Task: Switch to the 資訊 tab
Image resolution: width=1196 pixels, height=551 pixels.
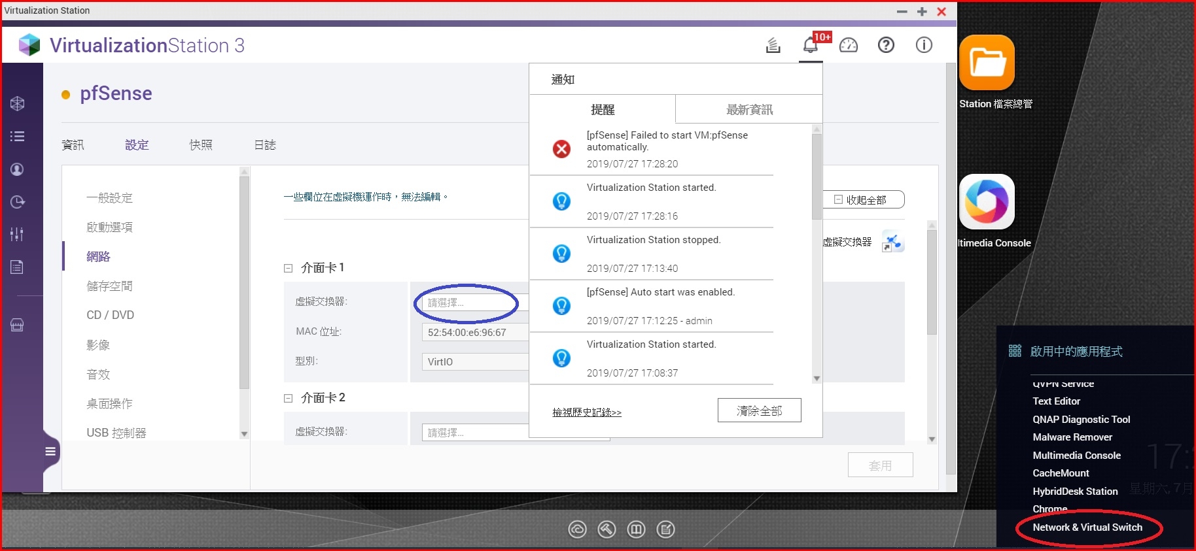Action: (x=73, y=145)
